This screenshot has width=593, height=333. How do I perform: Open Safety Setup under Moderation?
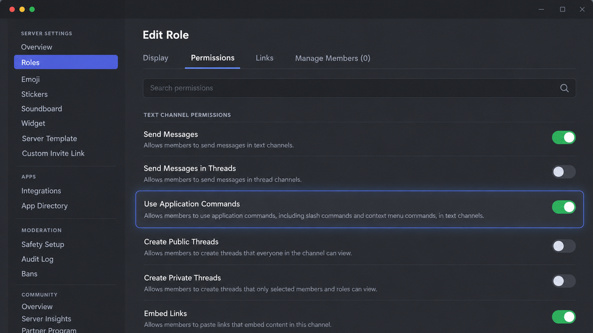pyautogui.click(x=43, y=245)
